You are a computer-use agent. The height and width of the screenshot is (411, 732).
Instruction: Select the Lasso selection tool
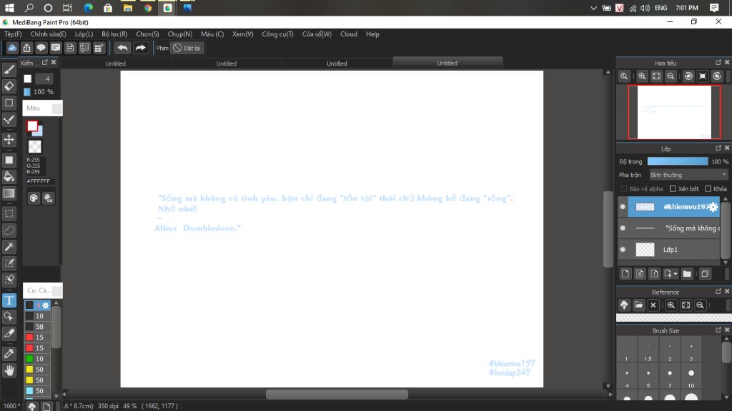[9, 230]
